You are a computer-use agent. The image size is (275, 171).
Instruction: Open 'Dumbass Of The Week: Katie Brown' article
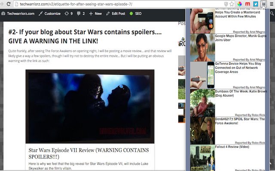[241, 93]
